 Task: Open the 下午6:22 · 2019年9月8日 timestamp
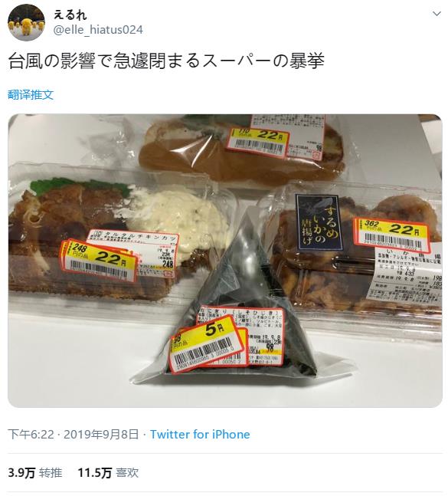(x=74, y=435)
